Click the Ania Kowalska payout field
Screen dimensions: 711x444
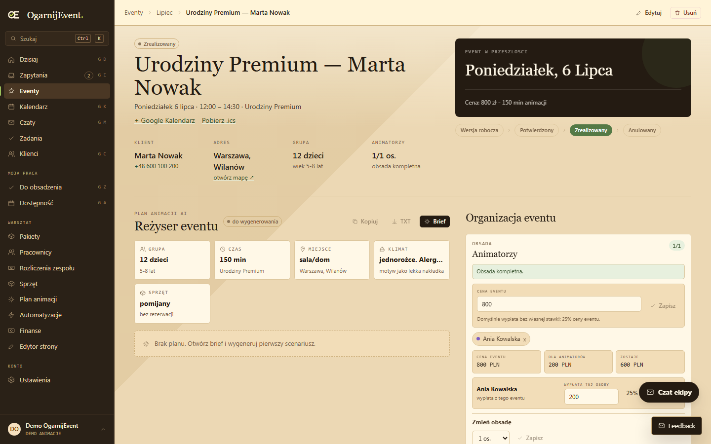point(591,397)
